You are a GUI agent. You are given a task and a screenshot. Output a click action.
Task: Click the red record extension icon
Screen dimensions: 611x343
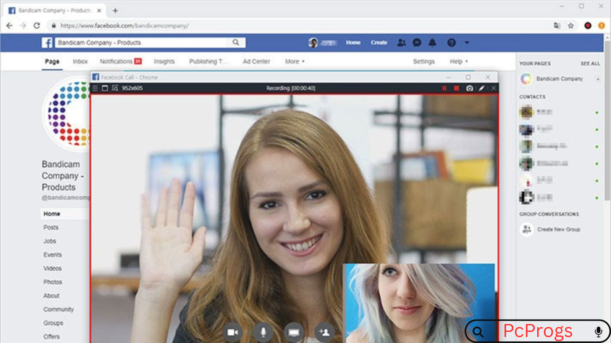[588, 26]
